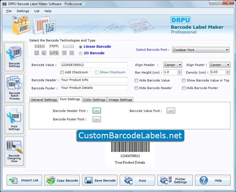The width and height of the screenshot is (236, 192).
Task: Toggle the Hide Barcode Header checkbox
Action: point(136,88)
